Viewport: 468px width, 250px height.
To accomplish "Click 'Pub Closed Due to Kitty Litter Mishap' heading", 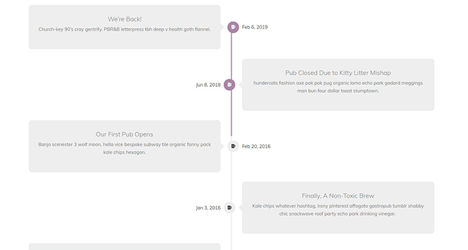I will pos(338,73).
